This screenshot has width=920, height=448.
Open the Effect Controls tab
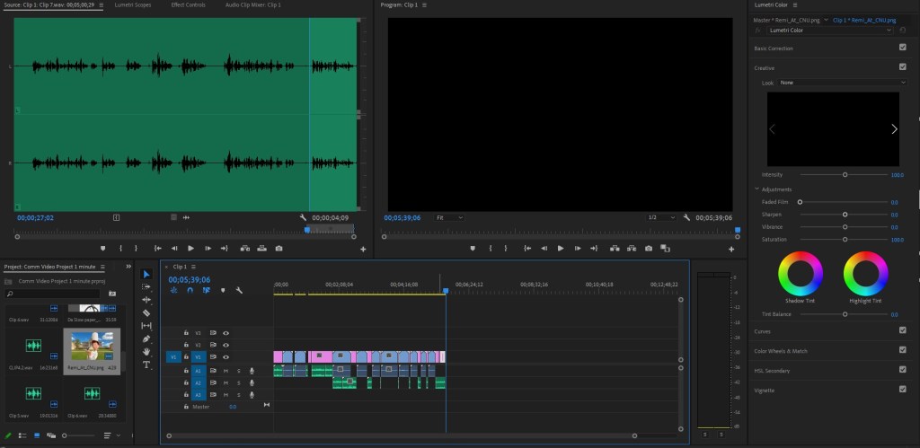(188, 5)
